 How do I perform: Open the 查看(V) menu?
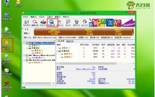click(x=58, y=17)
